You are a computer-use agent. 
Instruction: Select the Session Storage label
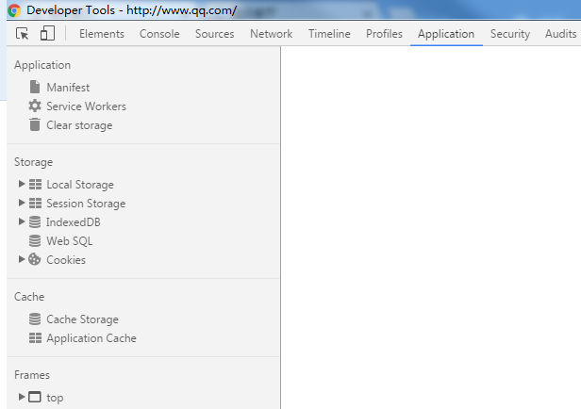[x=86, y=204]
